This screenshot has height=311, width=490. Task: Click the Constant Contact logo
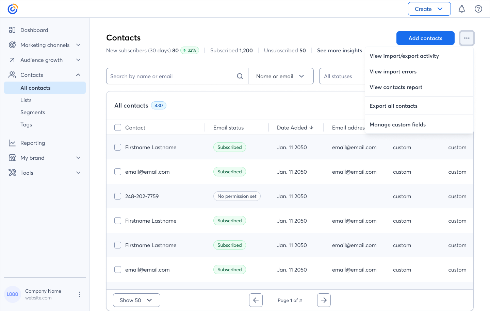[x=13, y=9]
